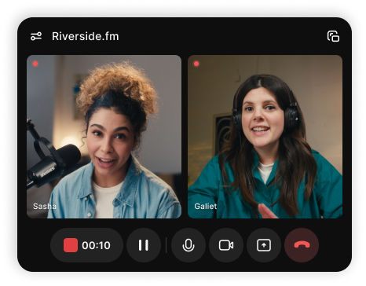Click the pop-out window icon
This screenshot has width=366, height=286.
pos(333,36)
